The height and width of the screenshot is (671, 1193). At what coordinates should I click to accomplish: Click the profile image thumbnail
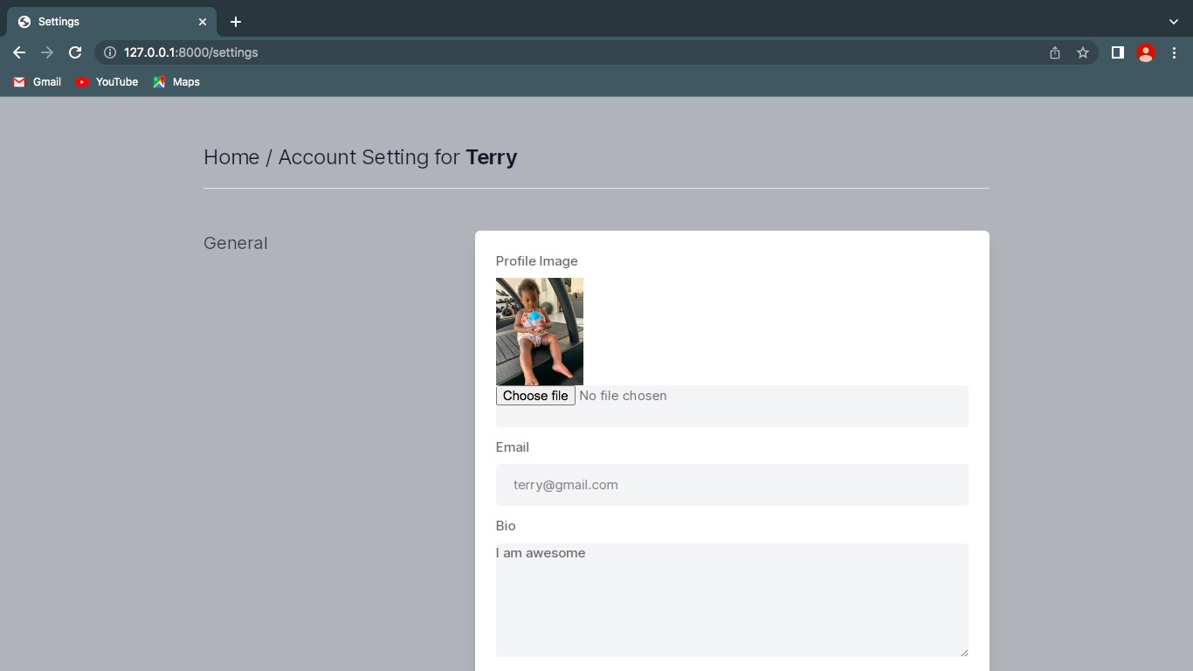coord(540,332)
